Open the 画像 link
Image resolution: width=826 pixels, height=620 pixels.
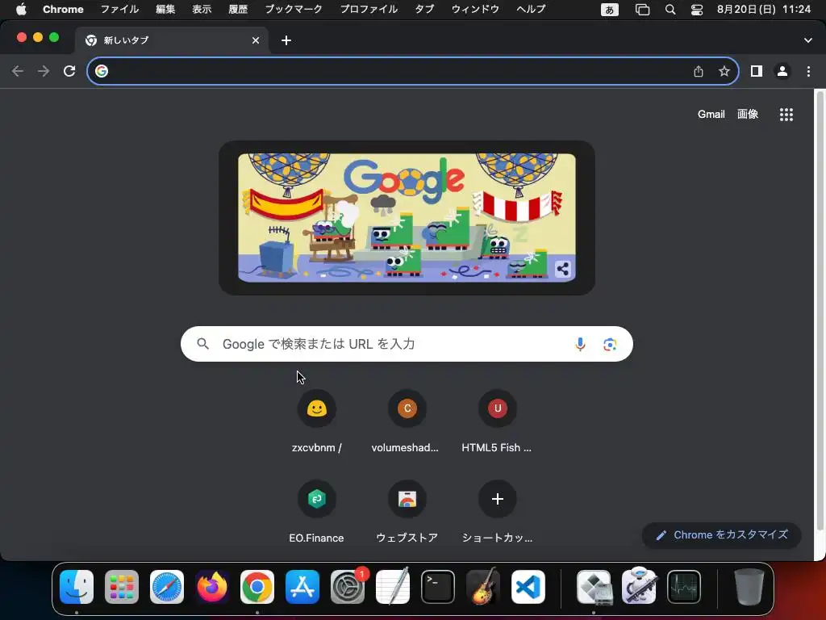pyautogui.click(x=748, y=114)
